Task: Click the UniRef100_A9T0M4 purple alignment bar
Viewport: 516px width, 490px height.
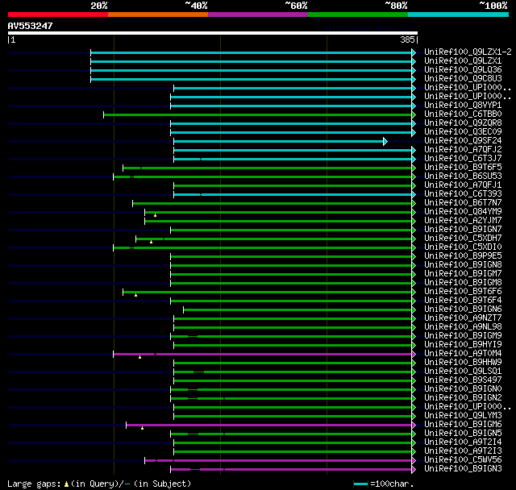Action: 262,354
